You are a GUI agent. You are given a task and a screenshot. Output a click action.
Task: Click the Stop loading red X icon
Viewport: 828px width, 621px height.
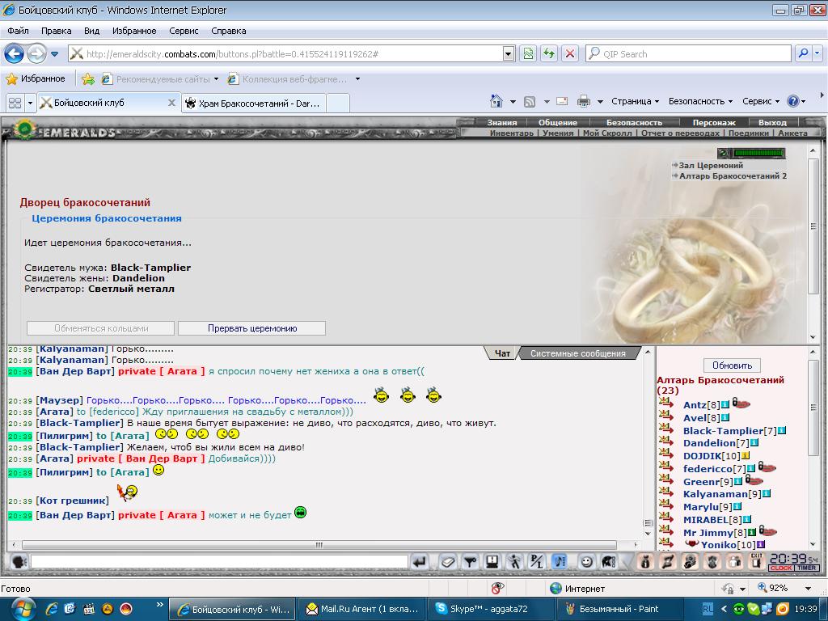(570, 53)
